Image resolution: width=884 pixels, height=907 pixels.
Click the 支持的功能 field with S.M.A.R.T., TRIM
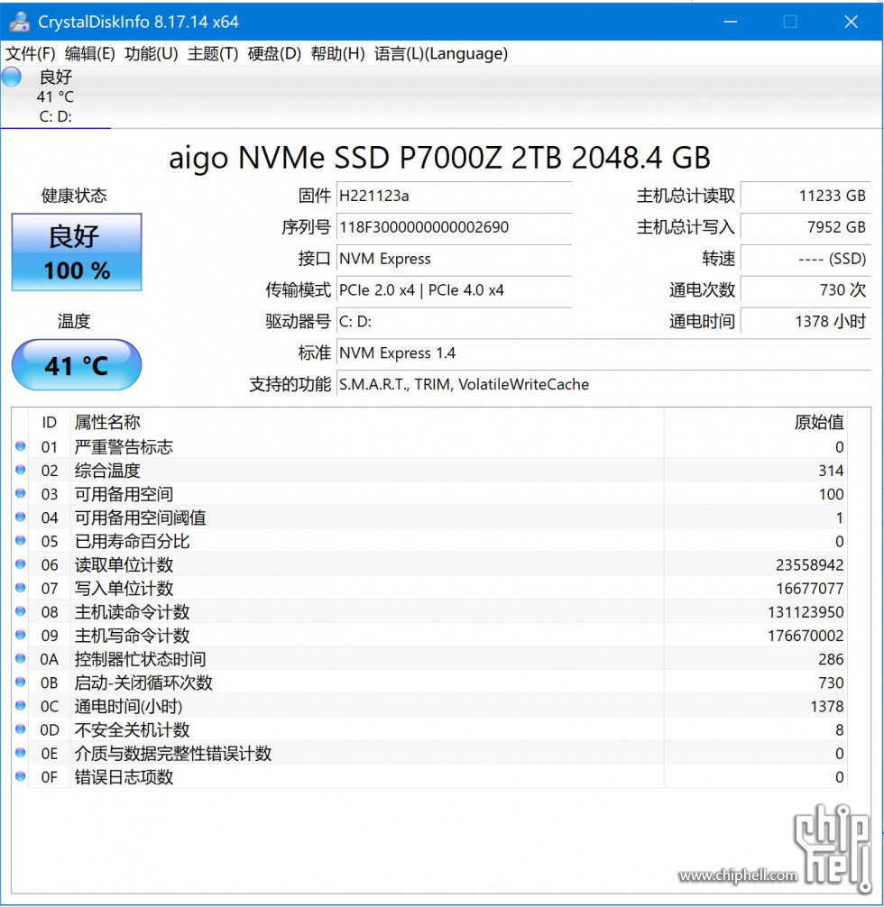tap(603, 384)
